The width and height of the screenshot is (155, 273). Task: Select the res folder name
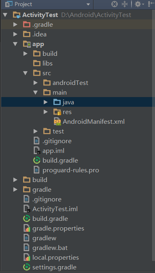pyautogui.click(x=67, y=112)
